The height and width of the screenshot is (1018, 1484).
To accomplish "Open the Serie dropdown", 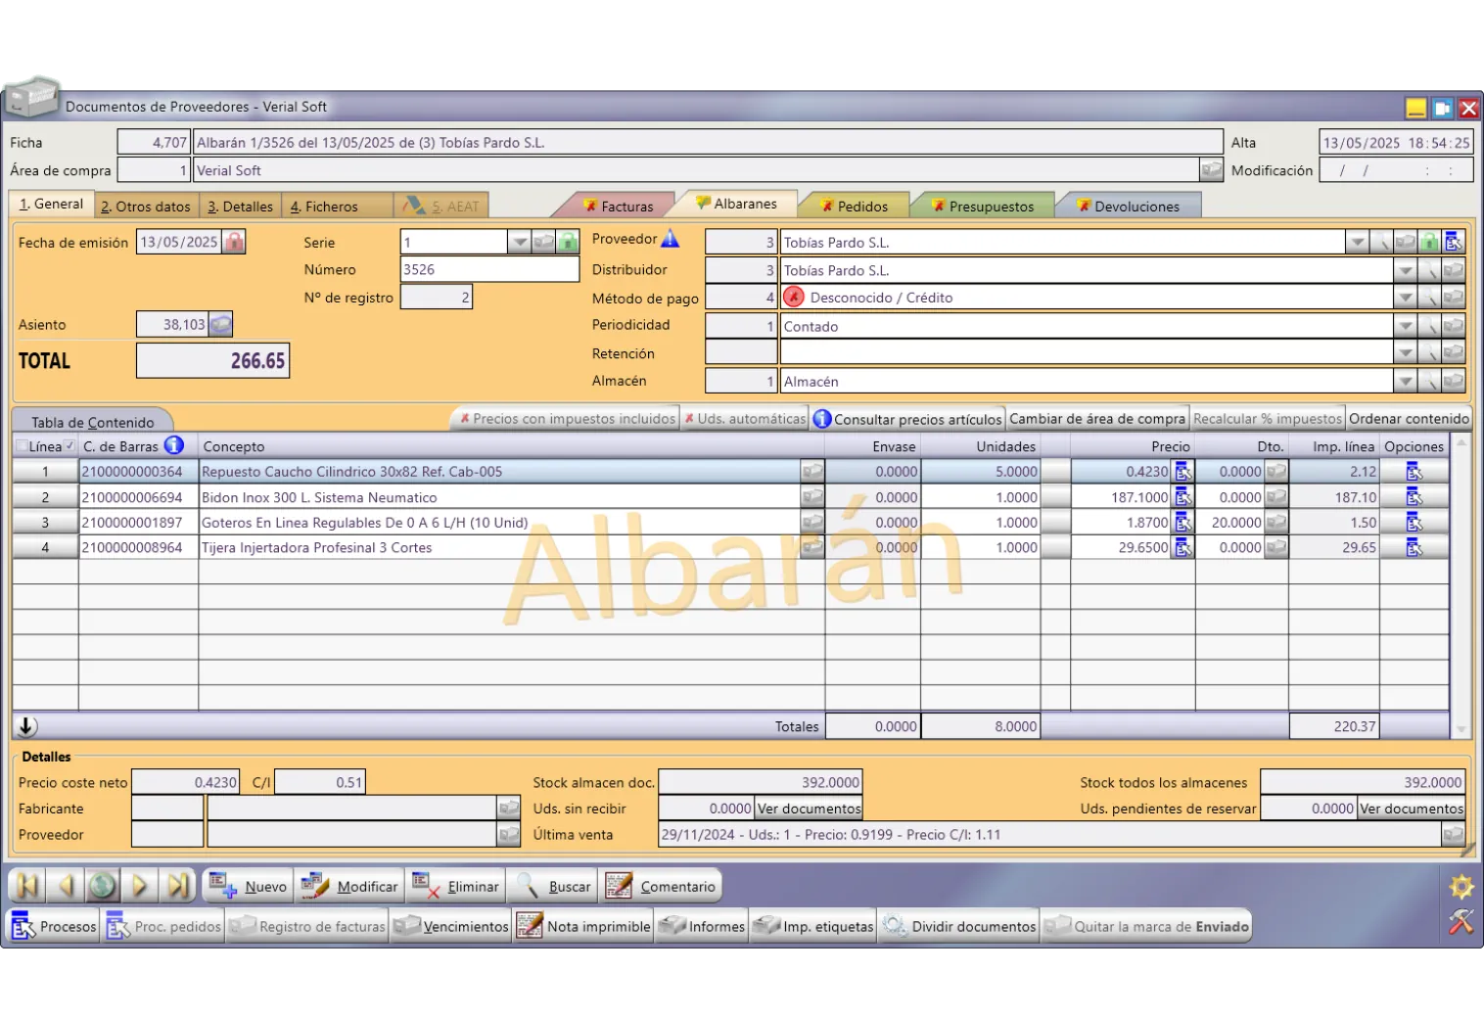I will tap(519, 242).
